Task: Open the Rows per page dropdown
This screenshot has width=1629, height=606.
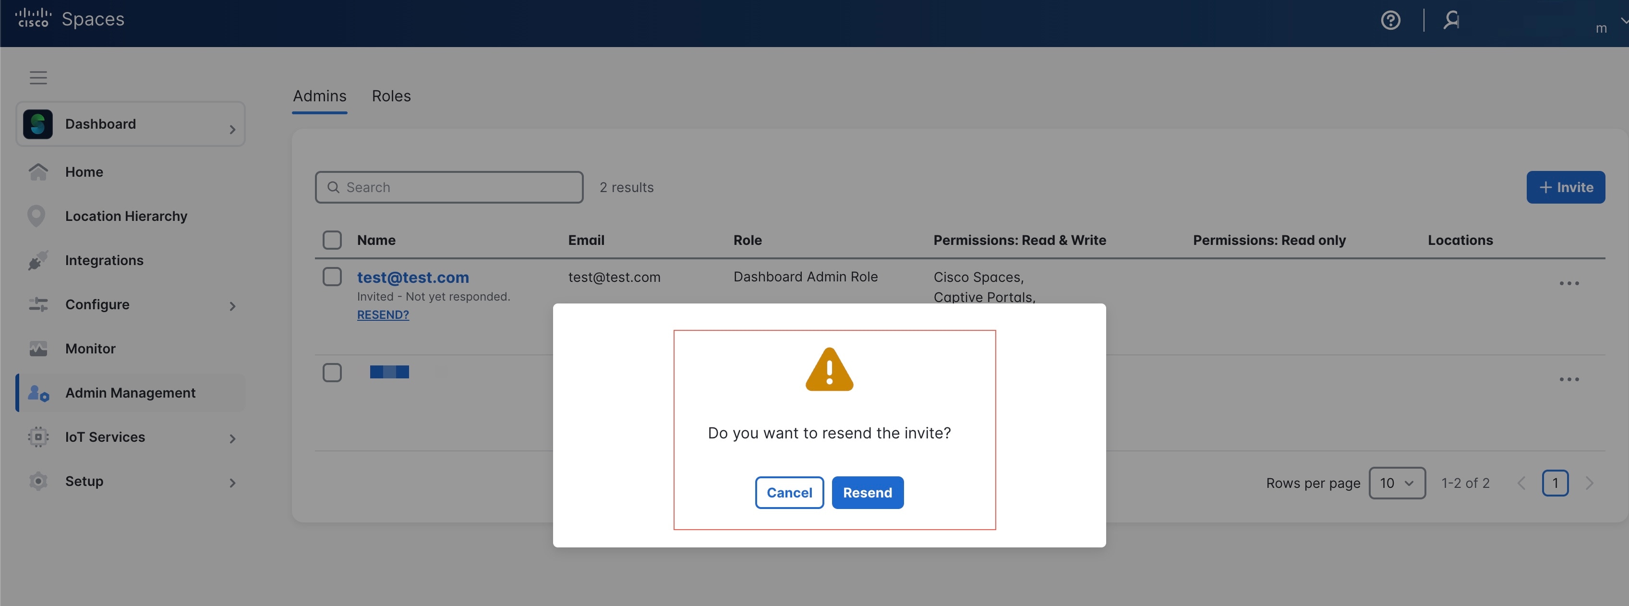Action: point(1396,483)
